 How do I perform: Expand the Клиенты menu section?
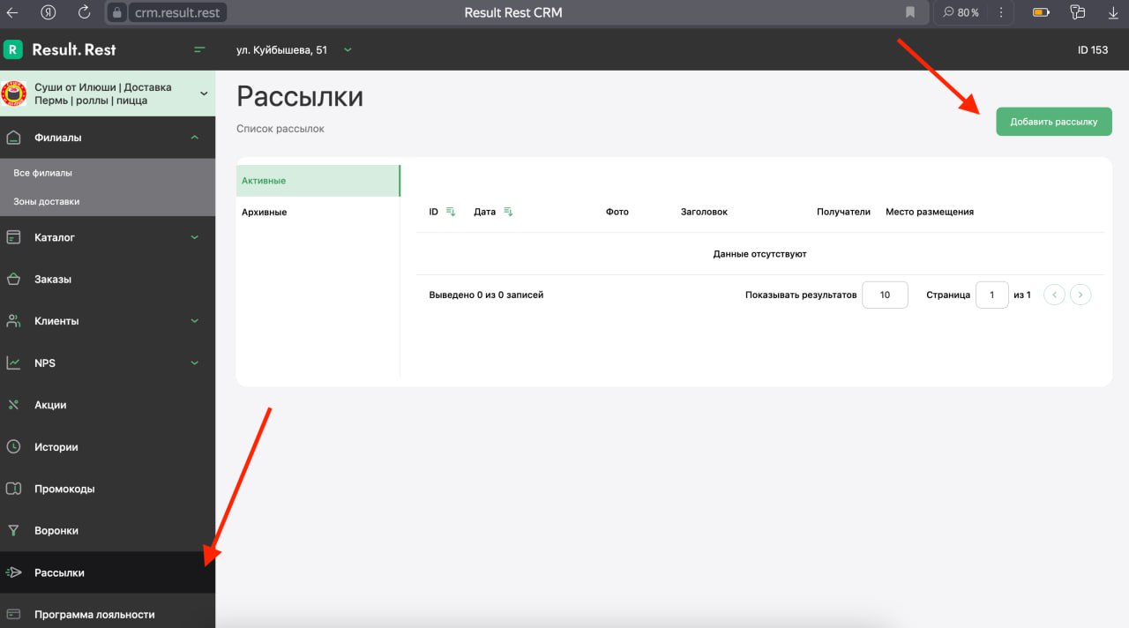pos(195,321)
